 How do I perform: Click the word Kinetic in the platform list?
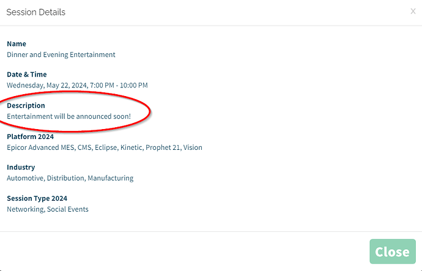click(131, 147)
